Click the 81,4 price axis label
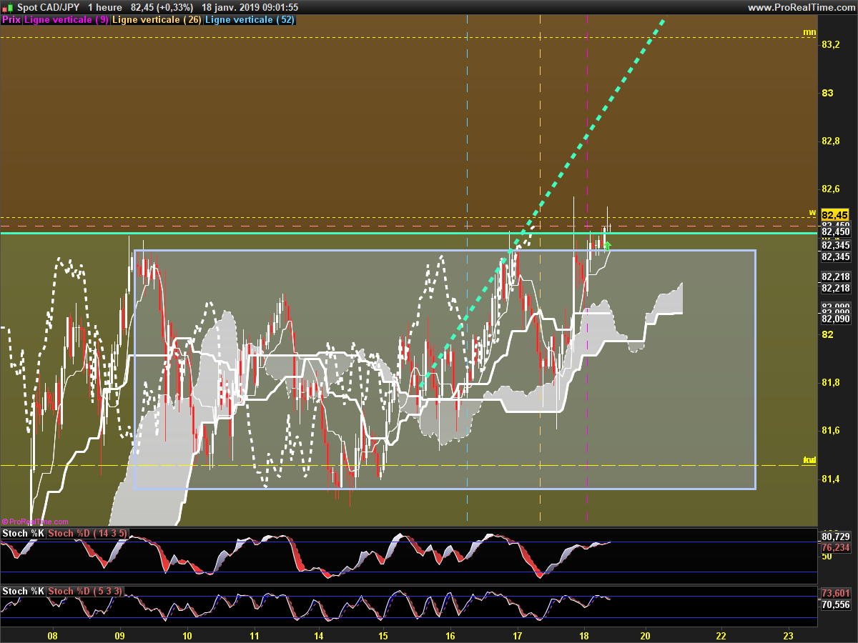Image resolution: width=858 pixels, height=643 pixels. pos(831,479)
